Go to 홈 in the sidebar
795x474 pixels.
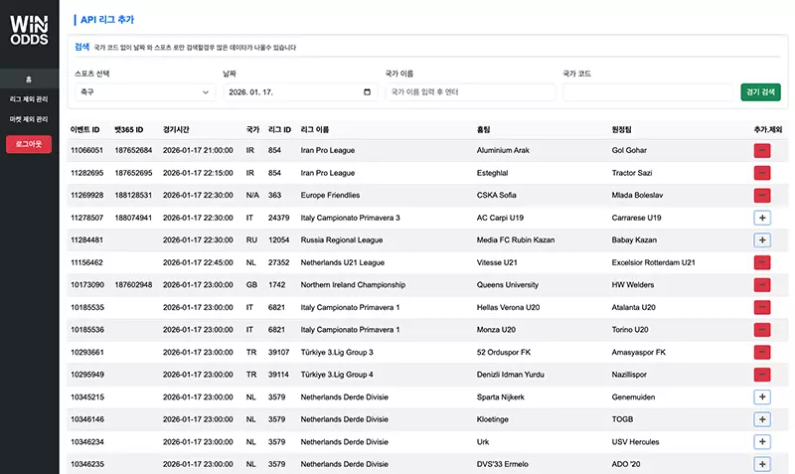[29, 79]
